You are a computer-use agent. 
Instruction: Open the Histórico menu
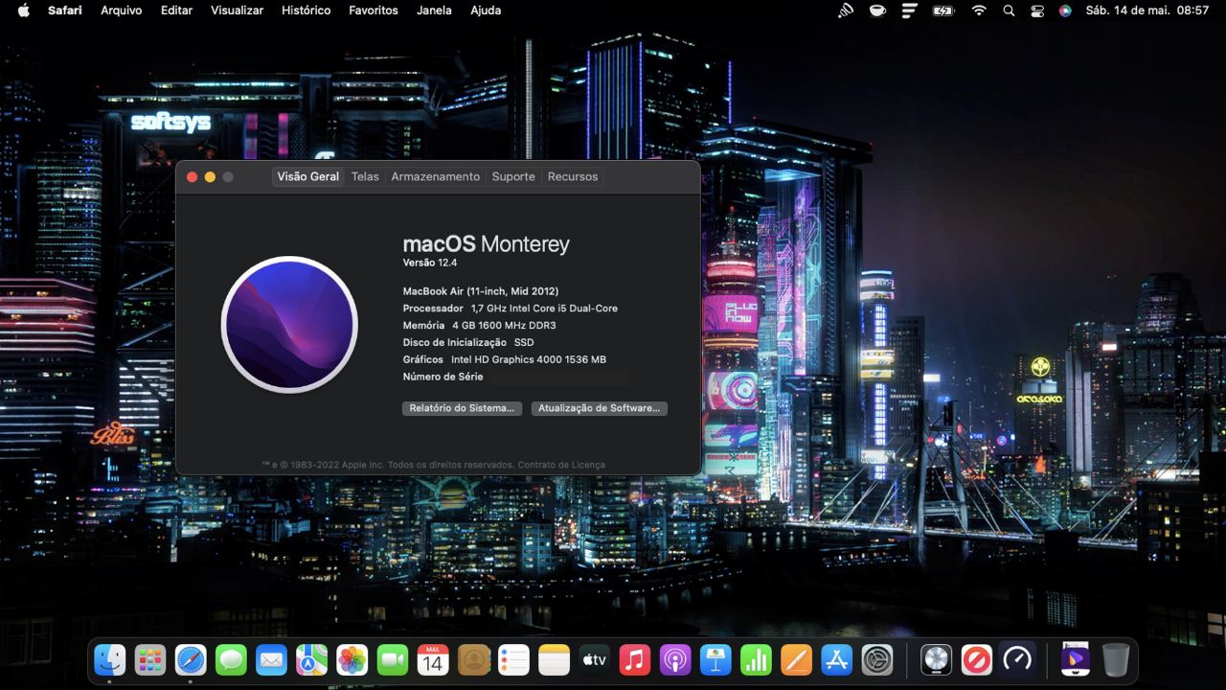tap(306, 11)
